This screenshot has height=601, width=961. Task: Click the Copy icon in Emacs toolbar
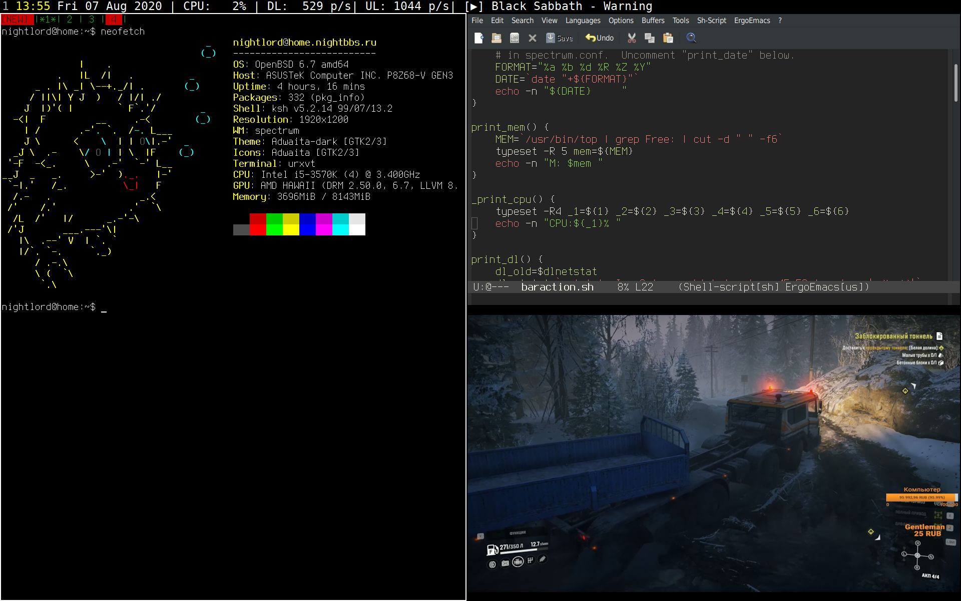click(650, 38)
